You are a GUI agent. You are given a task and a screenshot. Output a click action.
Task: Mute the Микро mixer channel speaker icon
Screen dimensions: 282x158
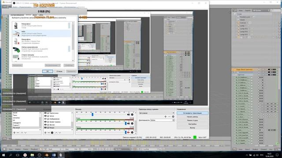tap(128, 123)
